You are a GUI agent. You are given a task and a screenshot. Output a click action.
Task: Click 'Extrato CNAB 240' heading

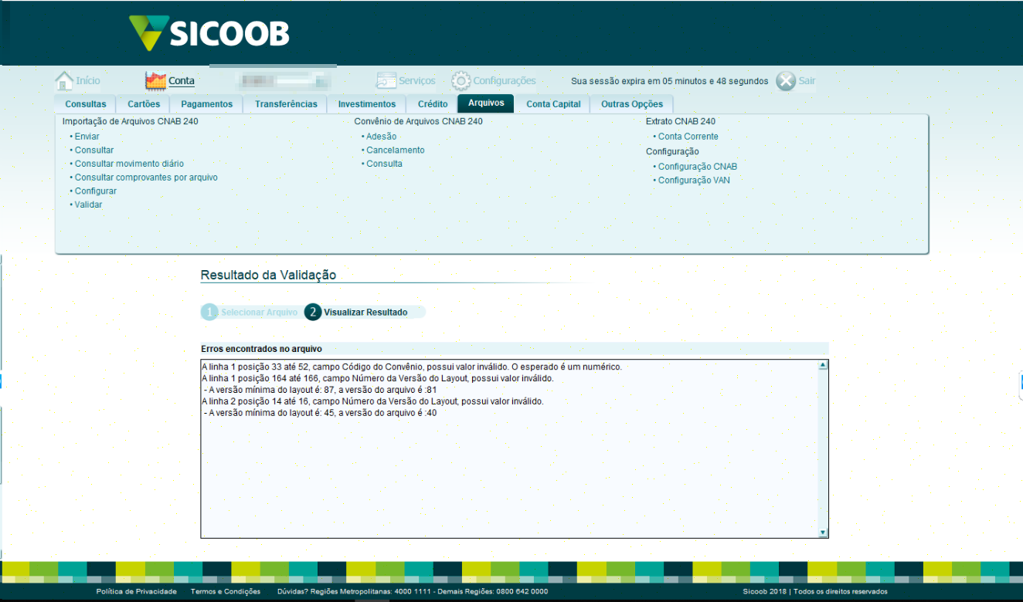pyautogui.click(x=681, y=121)
